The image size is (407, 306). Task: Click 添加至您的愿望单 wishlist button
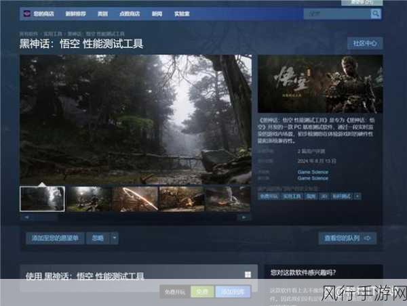[55, 238]
